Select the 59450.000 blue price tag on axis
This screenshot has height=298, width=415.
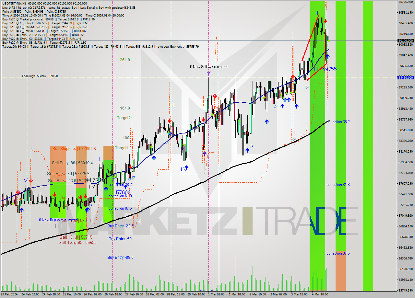point(406,77)
